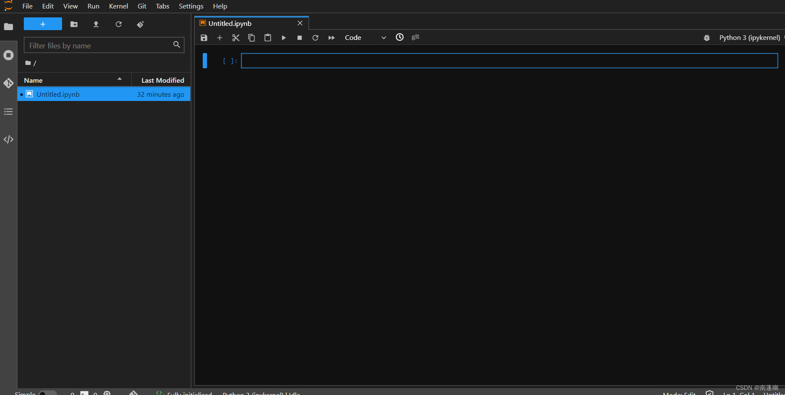Open the File menu
Image resolution: width=785 pixels, height=395 pixels.
point(27,6)
